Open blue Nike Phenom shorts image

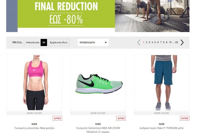point(161,82)
